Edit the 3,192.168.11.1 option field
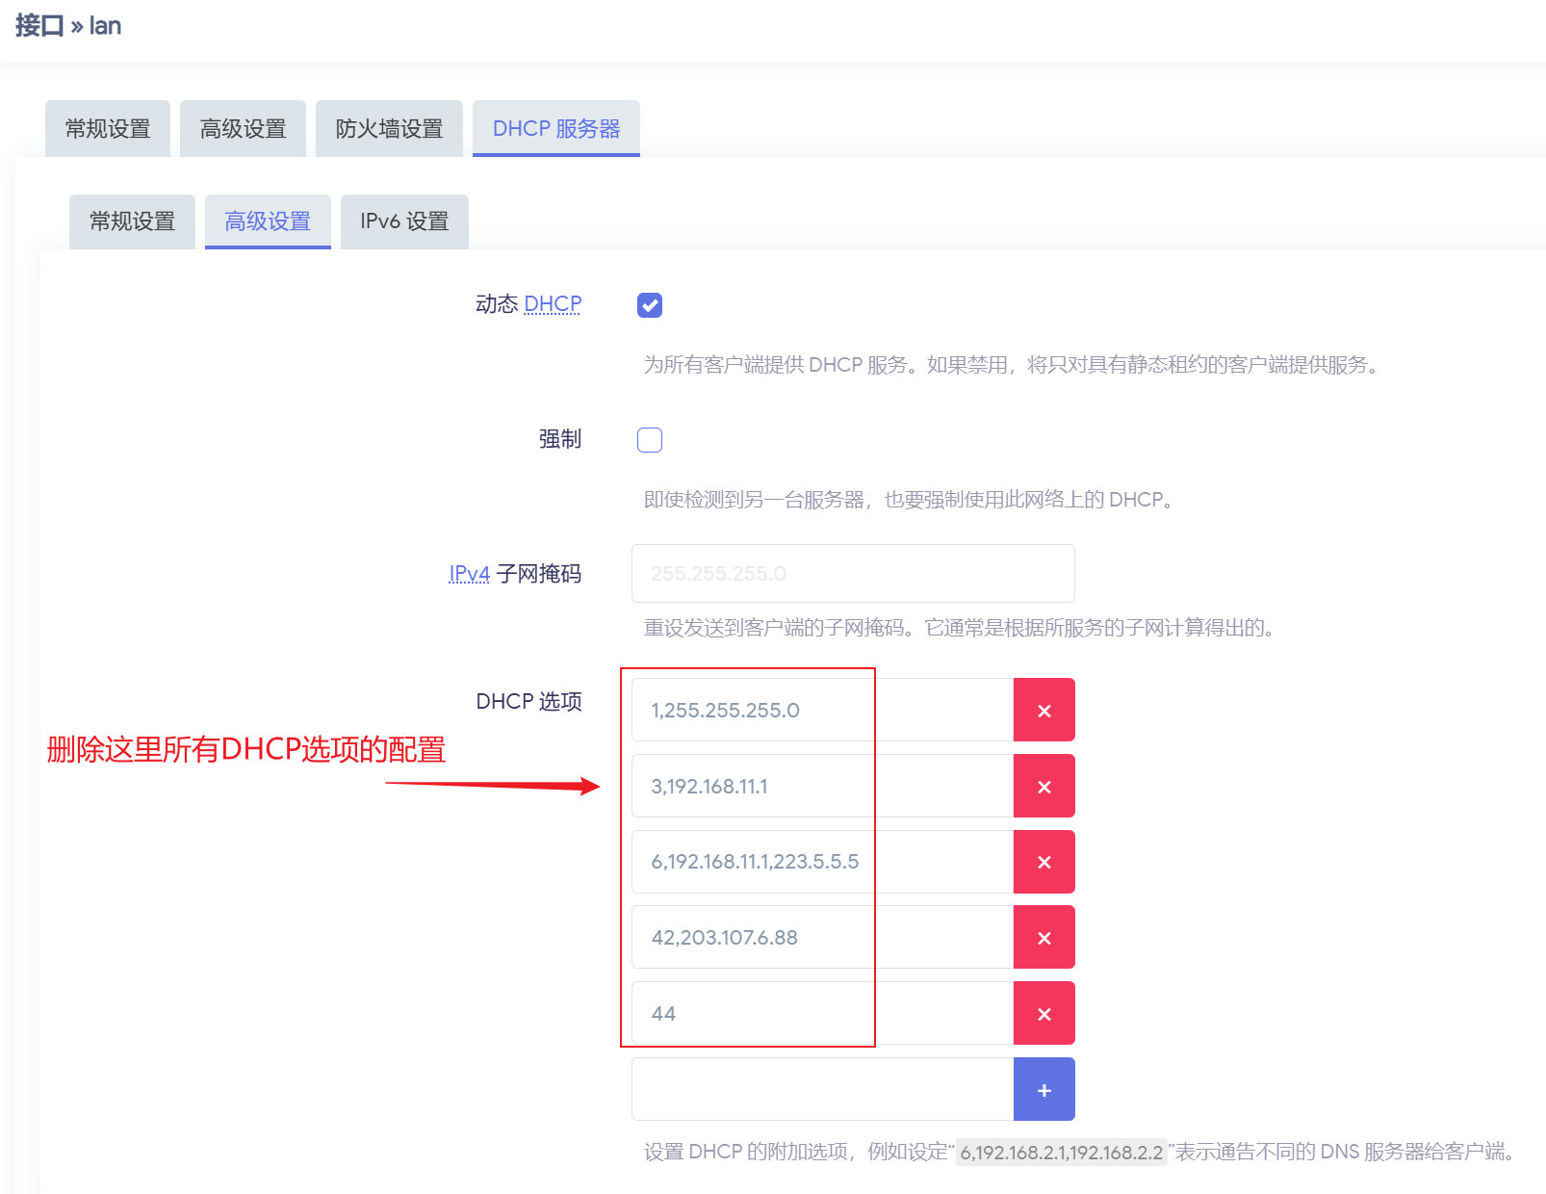Screen dimensions: 1546x1194 [x=822, y=786]
